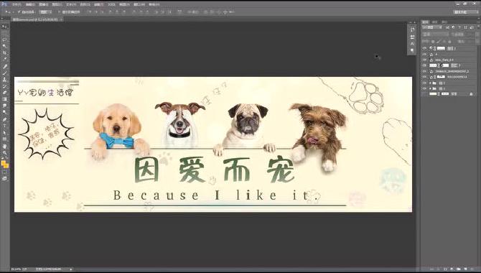Image resolution: width=481 pixels, height=273 pixels.
Task: Select the Move tool in the toolbox
Action: pyautogui.click(x=4, y=27)
